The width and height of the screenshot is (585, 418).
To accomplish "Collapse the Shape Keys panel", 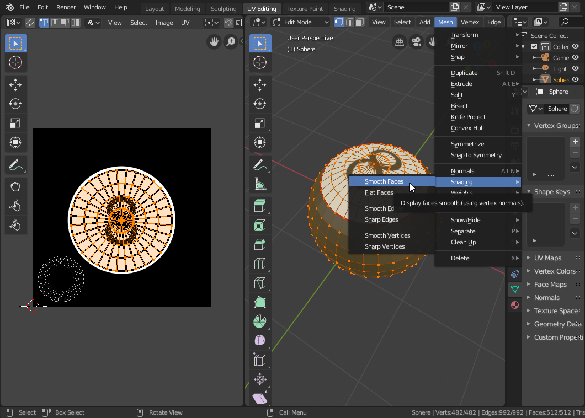I will point(529,191).
